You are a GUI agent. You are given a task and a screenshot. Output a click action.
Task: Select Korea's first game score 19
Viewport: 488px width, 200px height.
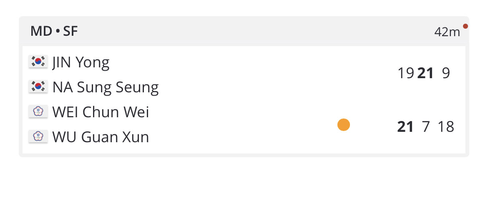tap(406, 74)
